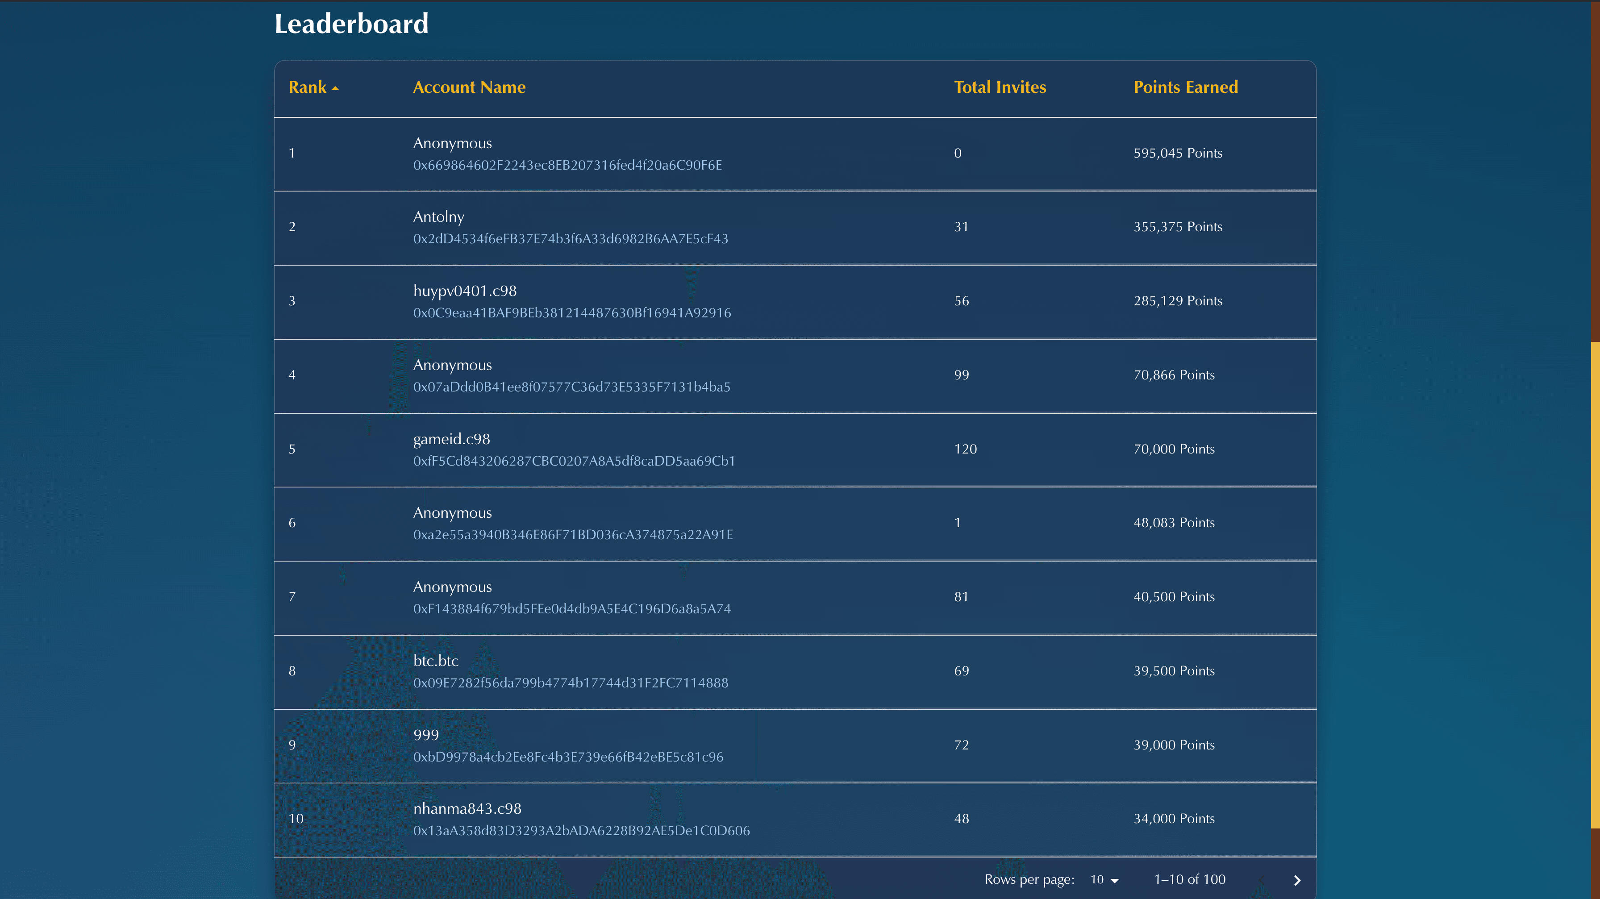This screenshot has height=899, width=1600.
Task: Click the gameid.c98 account name
Action: (451, 439)
